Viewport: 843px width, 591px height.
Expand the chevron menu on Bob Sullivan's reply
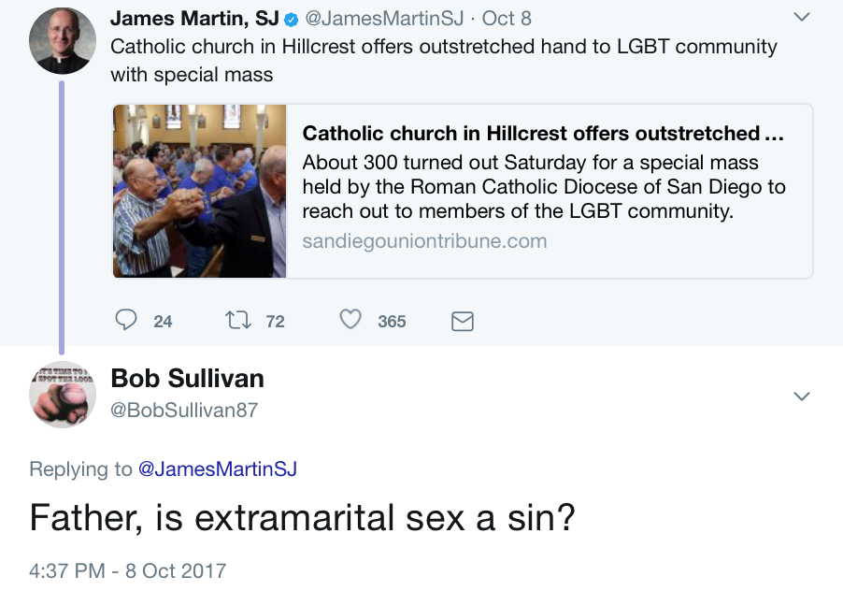(x=802, y=396)
